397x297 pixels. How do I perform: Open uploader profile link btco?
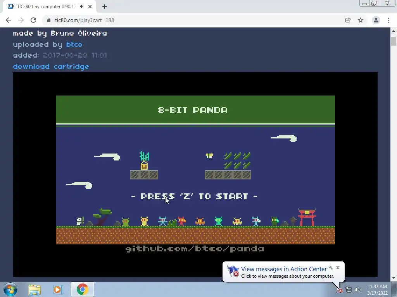click(x=74, y=44)
